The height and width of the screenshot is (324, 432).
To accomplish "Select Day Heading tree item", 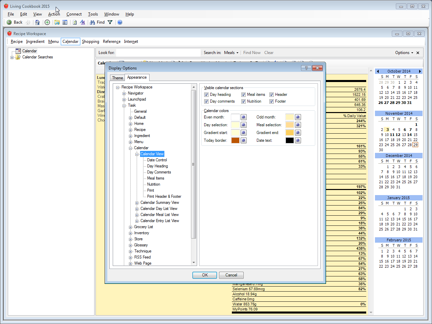I will [x=157, y=166].
